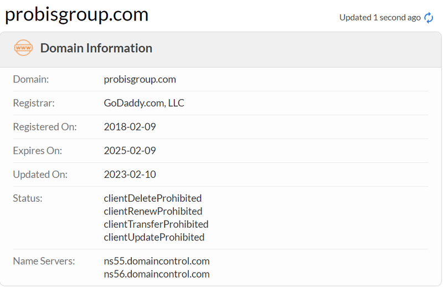This screenshot has height=287, width=443.
Task: Click name server ns56.domaincontrol.com
Action: (157, 274)
